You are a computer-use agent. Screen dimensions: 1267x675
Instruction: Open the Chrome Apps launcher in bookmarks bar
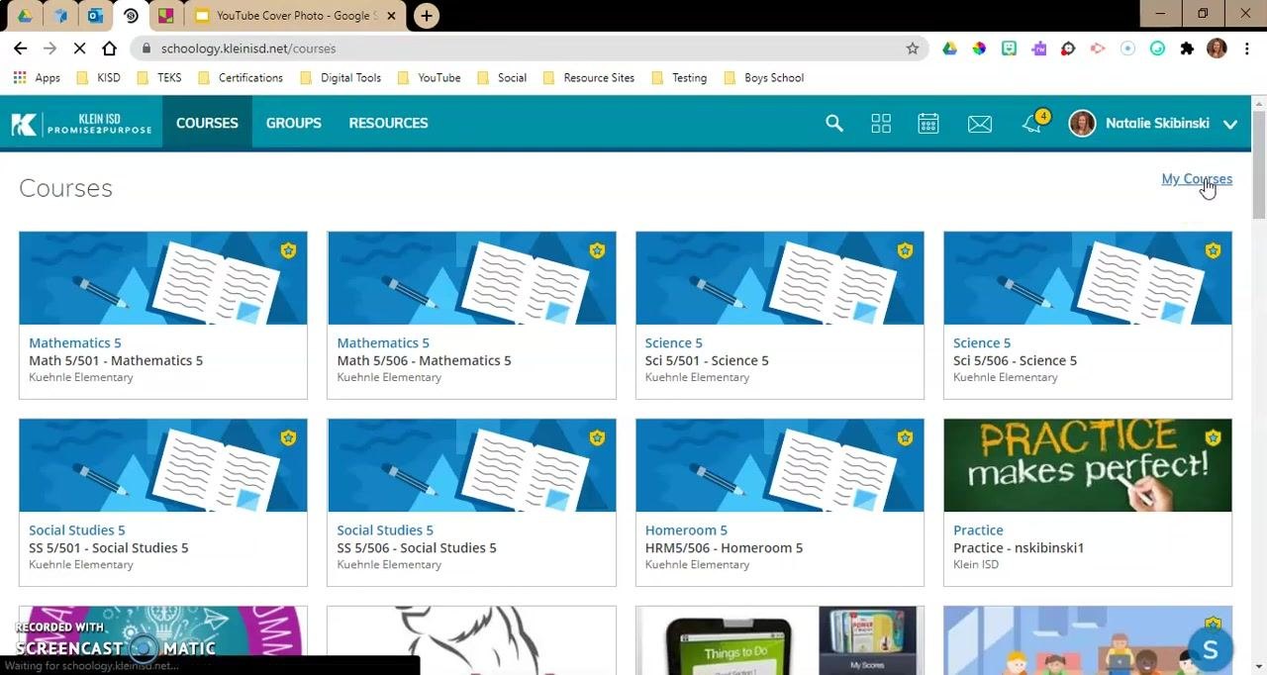click(37, 77)
